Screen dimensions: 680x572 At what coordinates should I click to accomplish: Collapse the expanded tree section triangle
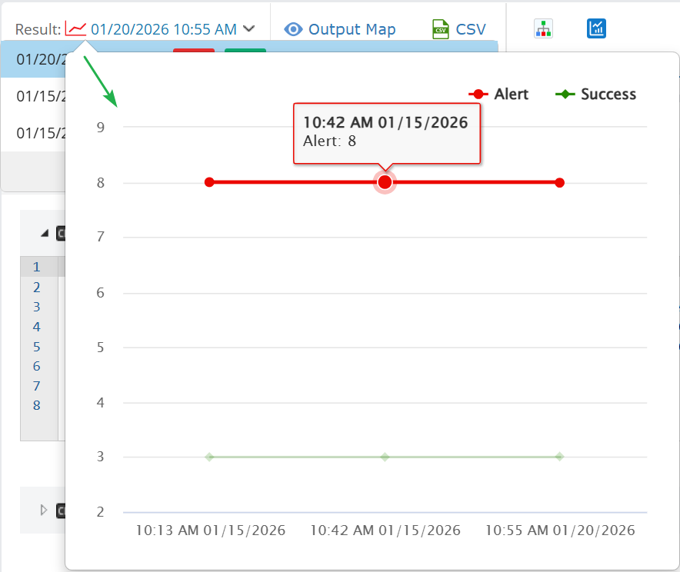pos(45,234)
